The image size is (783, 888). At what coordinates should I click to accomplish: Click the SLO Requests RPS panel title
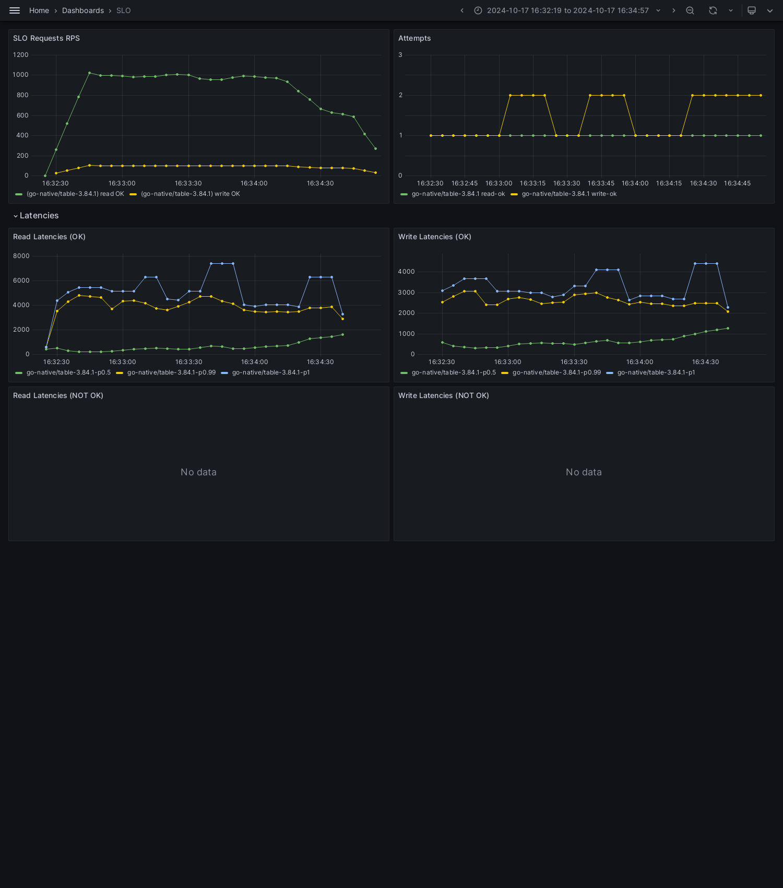[x=46, y=38]
